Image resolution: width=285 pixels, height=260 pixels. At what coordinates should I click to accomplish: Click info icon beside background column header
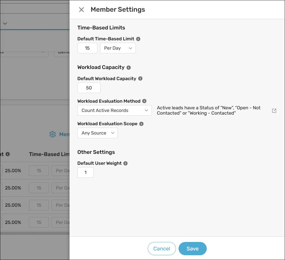[x=8, y=154]
